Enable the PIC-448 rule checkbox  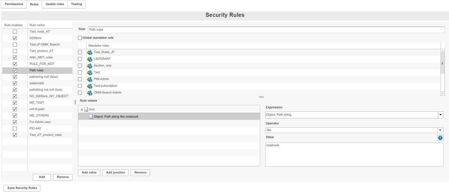15,129
